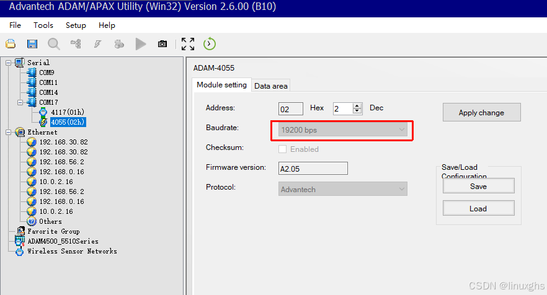
Task: Select the second 192.168.0.16 entry
Action: (x=62, y=201)
